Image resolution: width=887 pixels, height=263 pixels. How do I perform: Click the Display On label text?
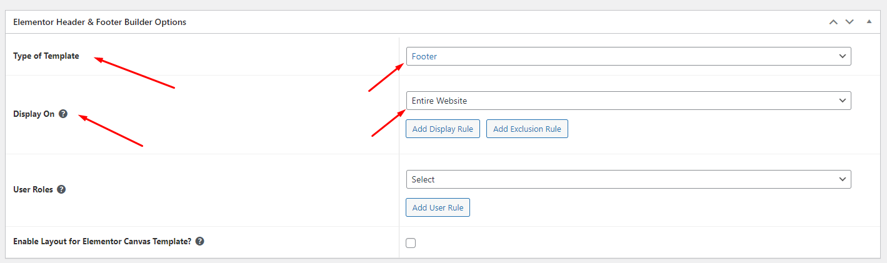(x=34, y=114)
